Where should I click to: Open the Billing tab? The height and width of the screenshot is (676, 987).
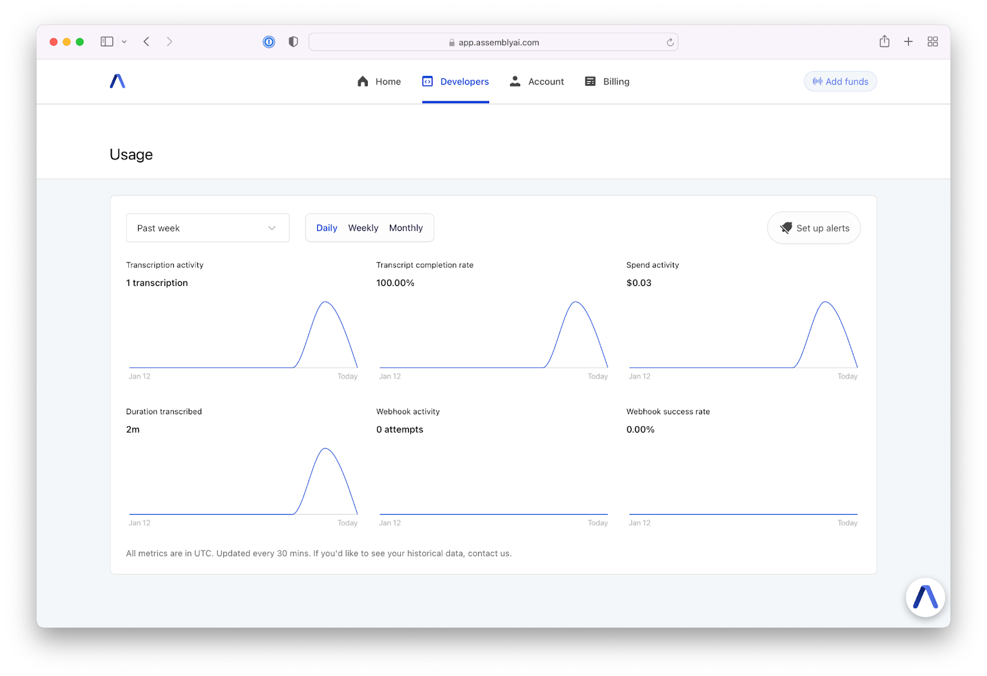point(607,81)
